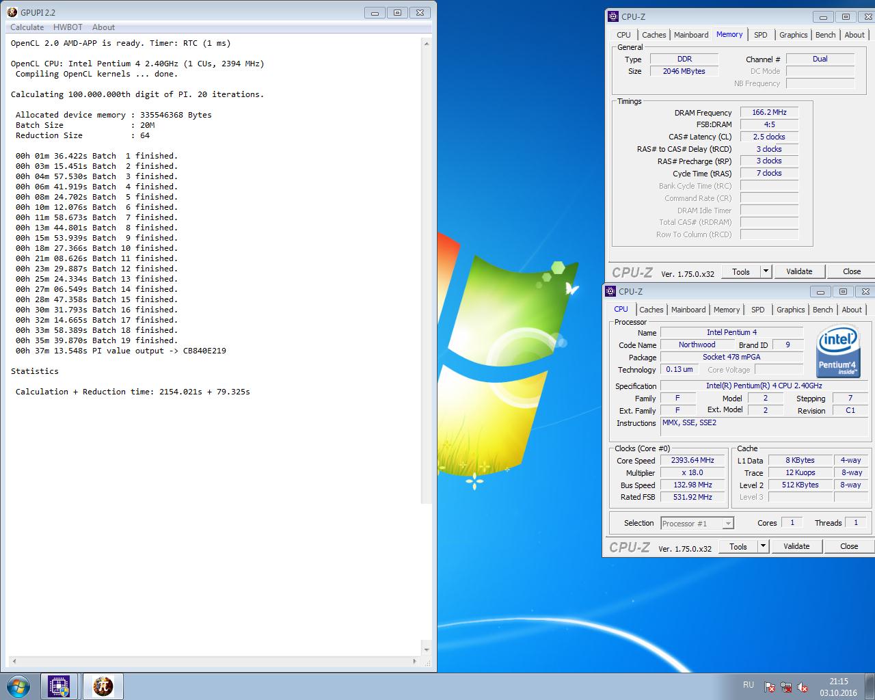This screenshot has width=875, height=700.
Task: Switch RU input language indicator
Action: [749, 685]
